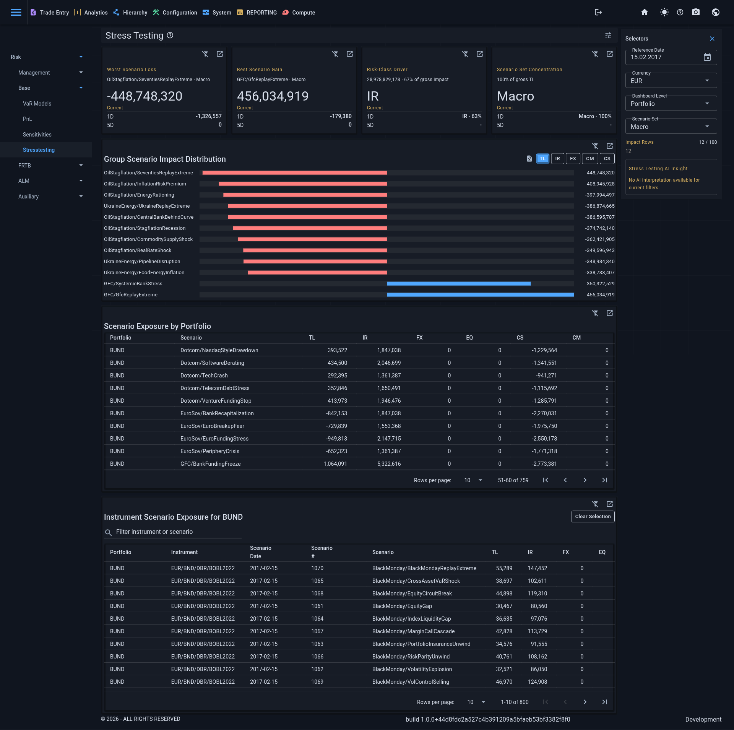Viewport: 734px width, 730px height.
Task: Open the Reference Date calendar picker
Action: pos(707,57)
